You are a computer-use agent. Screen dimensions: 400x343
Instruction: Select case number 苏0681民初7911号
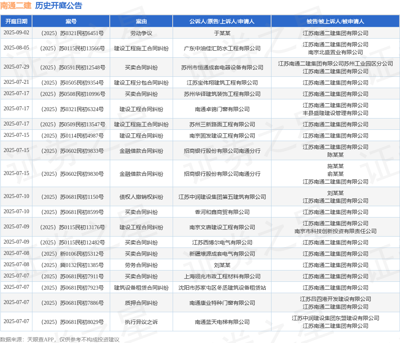72,276
